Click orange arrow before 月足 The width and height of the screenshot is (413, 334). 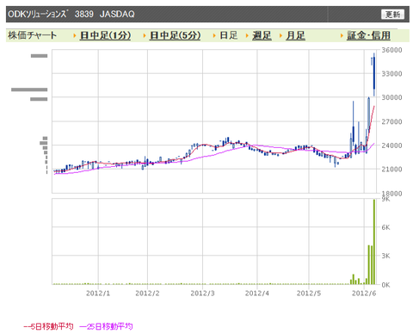point(280,36)
